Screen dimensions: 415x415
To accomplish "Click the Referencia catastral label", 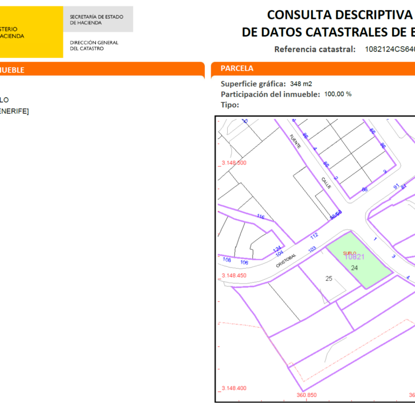I will point(314,49).
